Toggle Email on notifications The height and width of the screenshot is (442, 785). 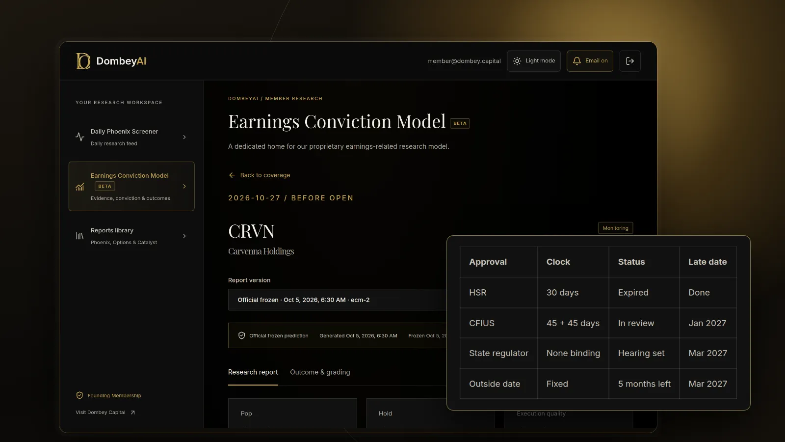click(x=590, y=61)
